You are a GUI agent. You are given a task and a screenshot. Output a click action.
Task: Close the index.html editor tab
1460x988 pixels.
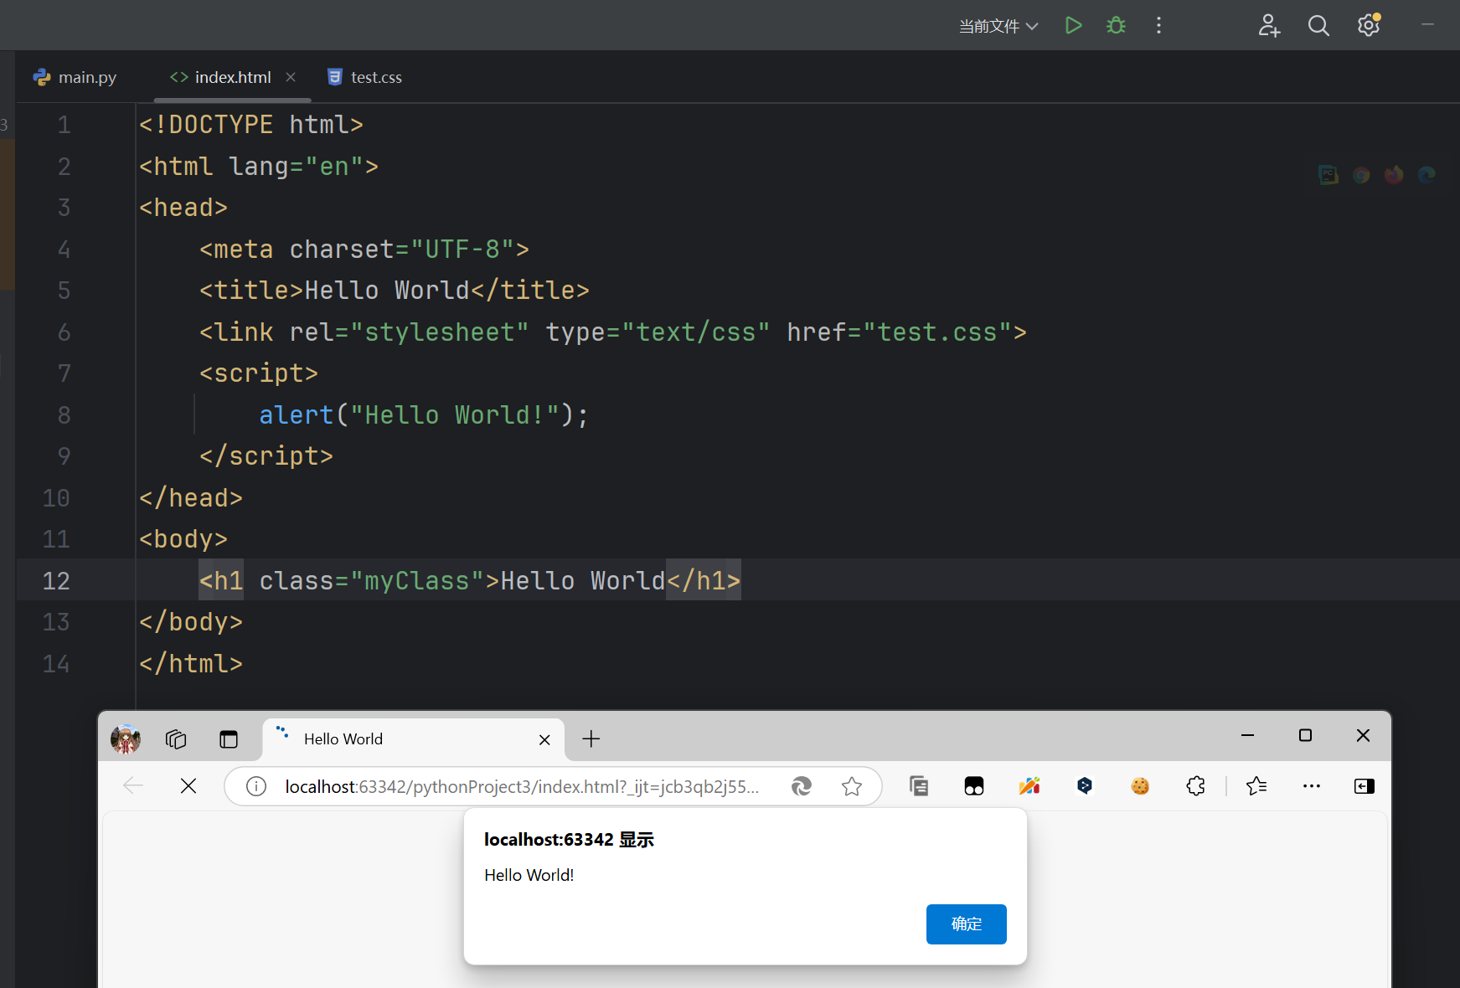[291, 77]
